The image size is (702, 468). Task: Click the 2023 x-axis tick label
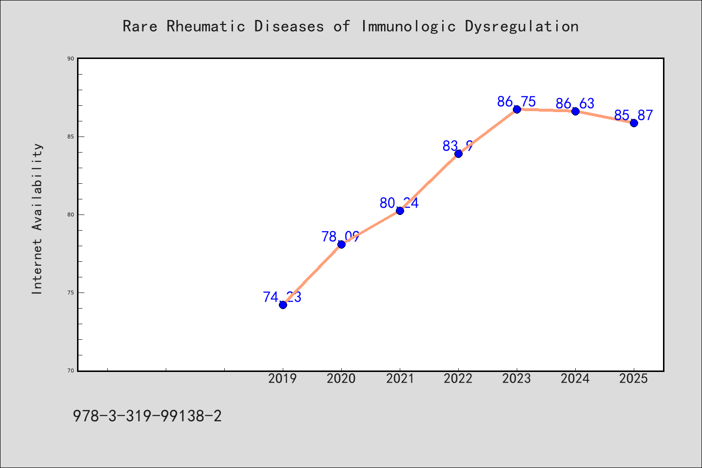[517, 378]
